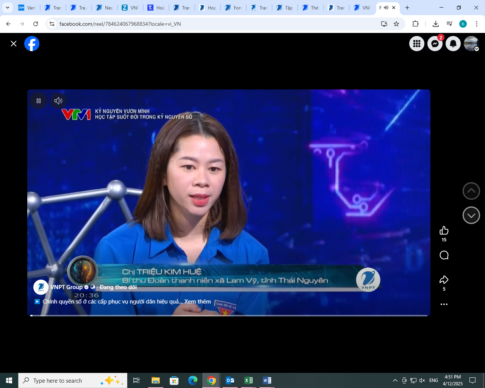Image resolution: width=485 pixels, height=388 pixels.
Task: Expand the caption with Xem thêm
Action: [199, 302]
